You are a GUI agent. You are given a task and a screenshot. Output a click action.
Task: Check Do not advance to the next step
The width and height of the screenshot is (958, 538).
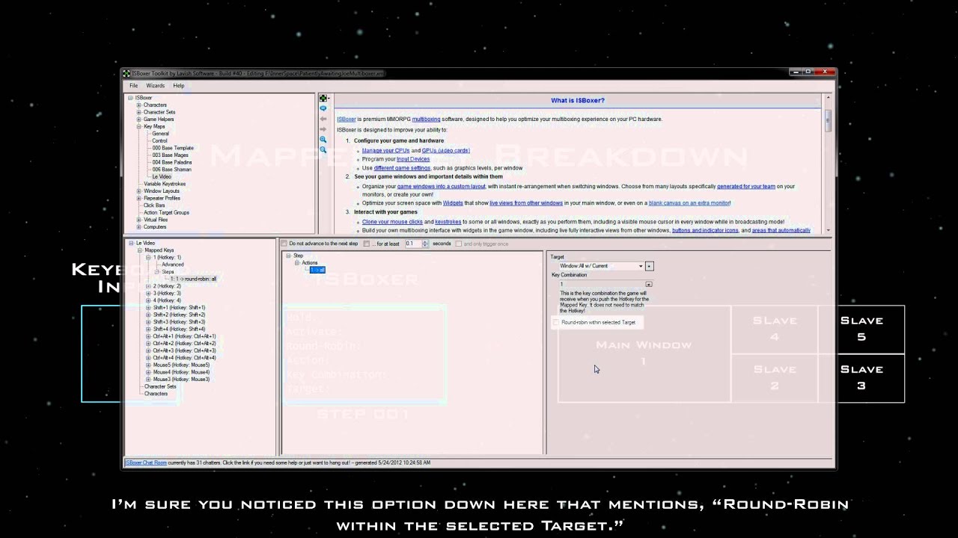coord(284,244)
